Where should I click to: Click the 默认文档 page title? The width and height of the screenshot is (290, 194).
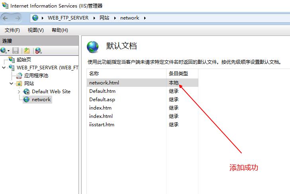[x=121, y=46]
